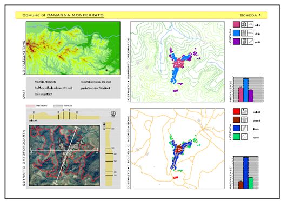281x201 pixels.
Task: Click the Scheda 1 label
Action: 250,15
